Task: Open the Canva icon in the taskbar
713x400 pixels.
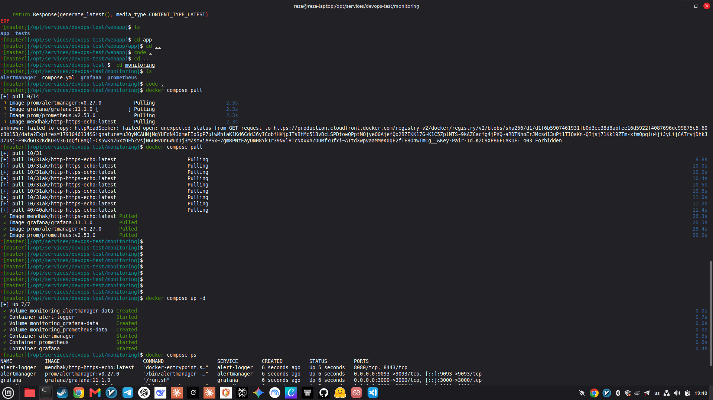Action: click(x=291, y=393)
